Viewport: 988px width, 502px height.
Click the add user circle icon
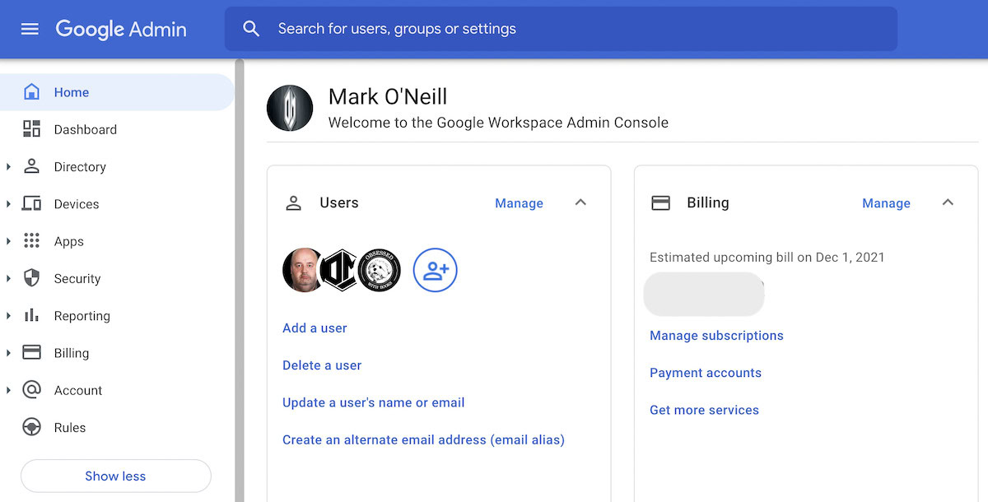[435, 270]
